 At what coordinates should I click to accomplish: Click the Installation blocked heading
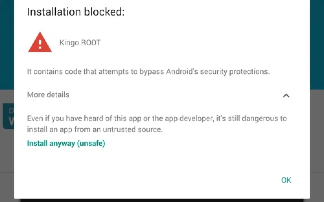point(76,12)
